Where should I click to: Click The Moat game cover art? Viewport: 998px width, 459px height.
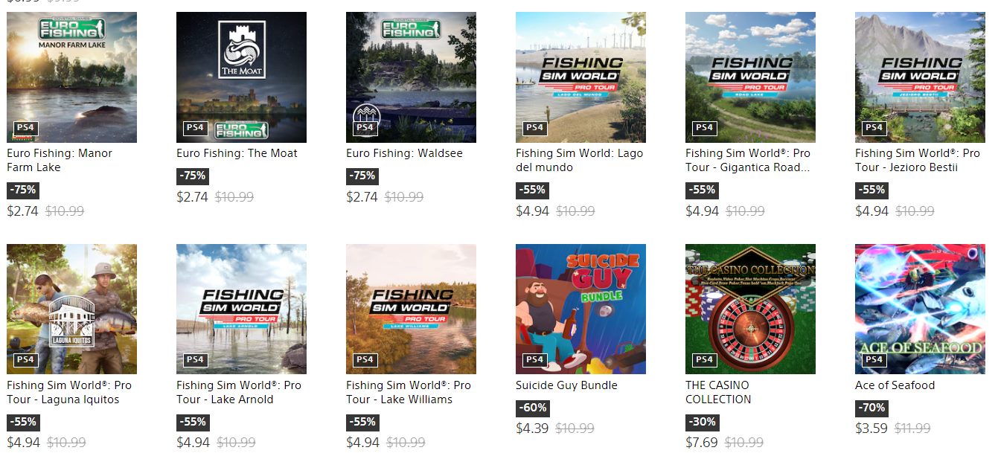click(241, 77)
